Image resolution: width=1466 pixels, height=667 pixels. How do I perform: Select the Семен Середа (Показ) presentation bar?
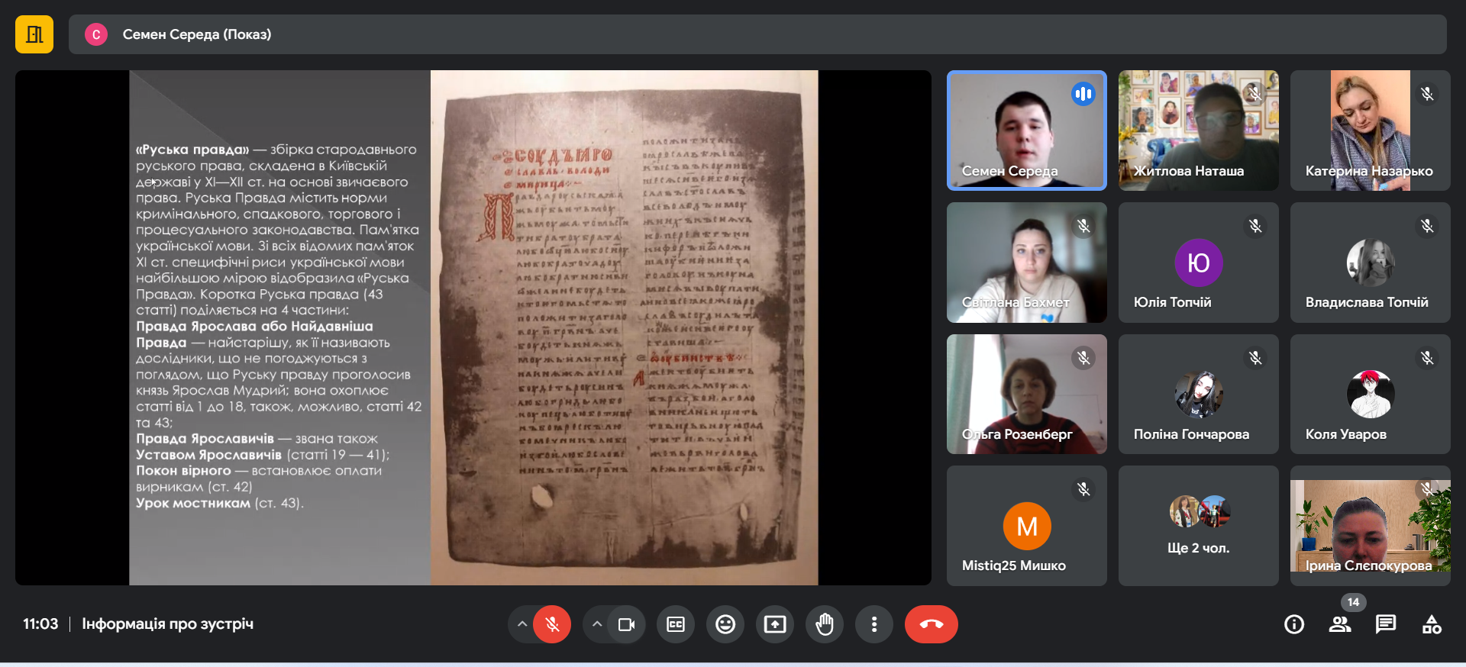[x=757, y=34]
